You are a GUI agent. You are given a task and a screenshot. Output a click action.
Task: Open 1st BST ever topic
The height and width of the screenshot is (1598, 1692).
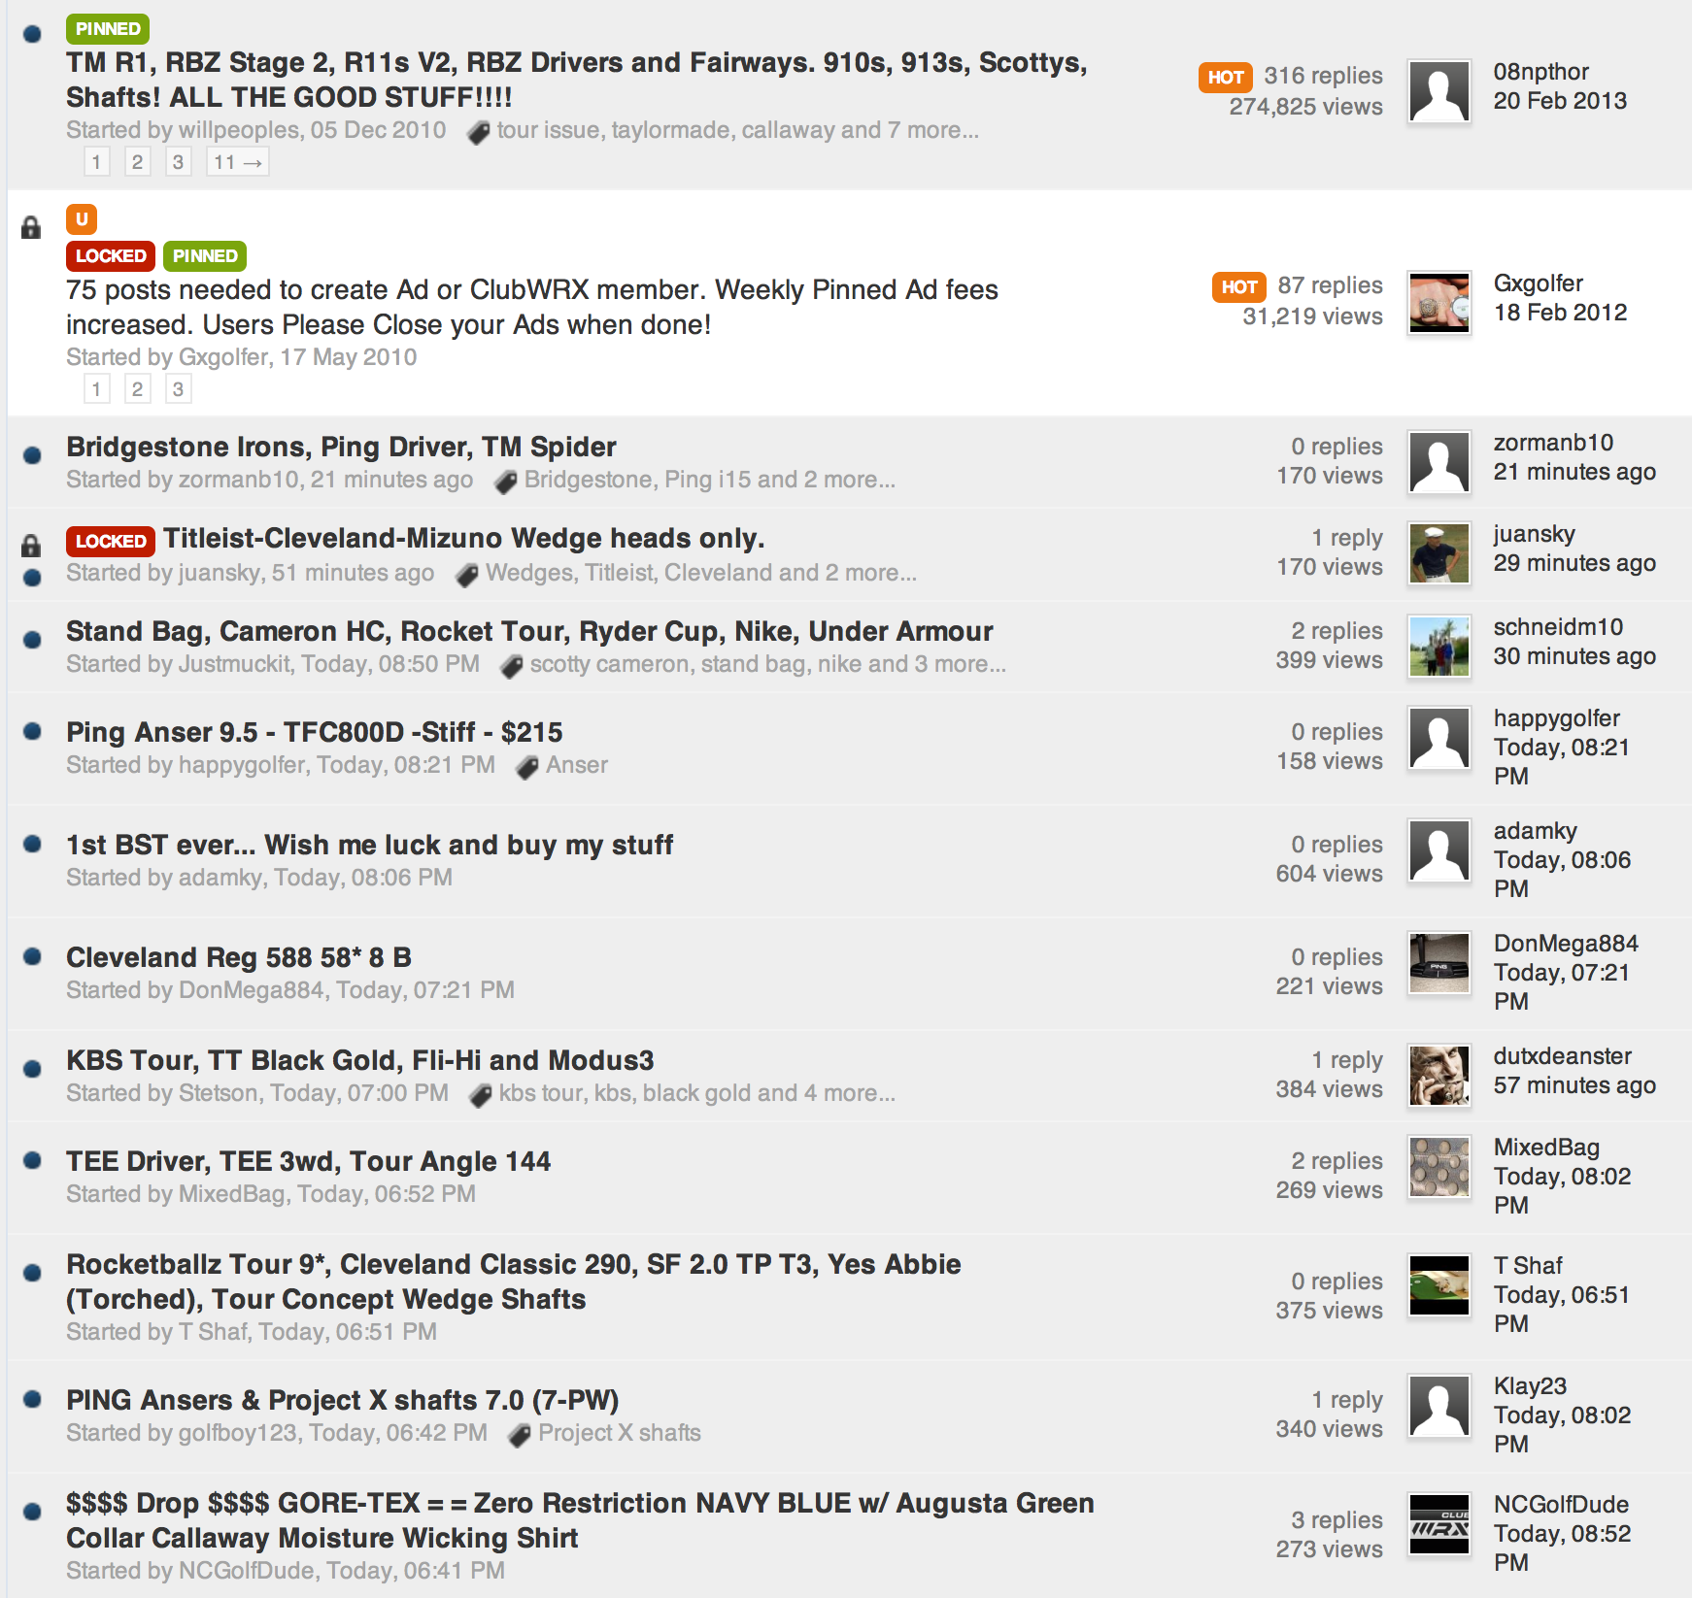[x=369, y=845]
